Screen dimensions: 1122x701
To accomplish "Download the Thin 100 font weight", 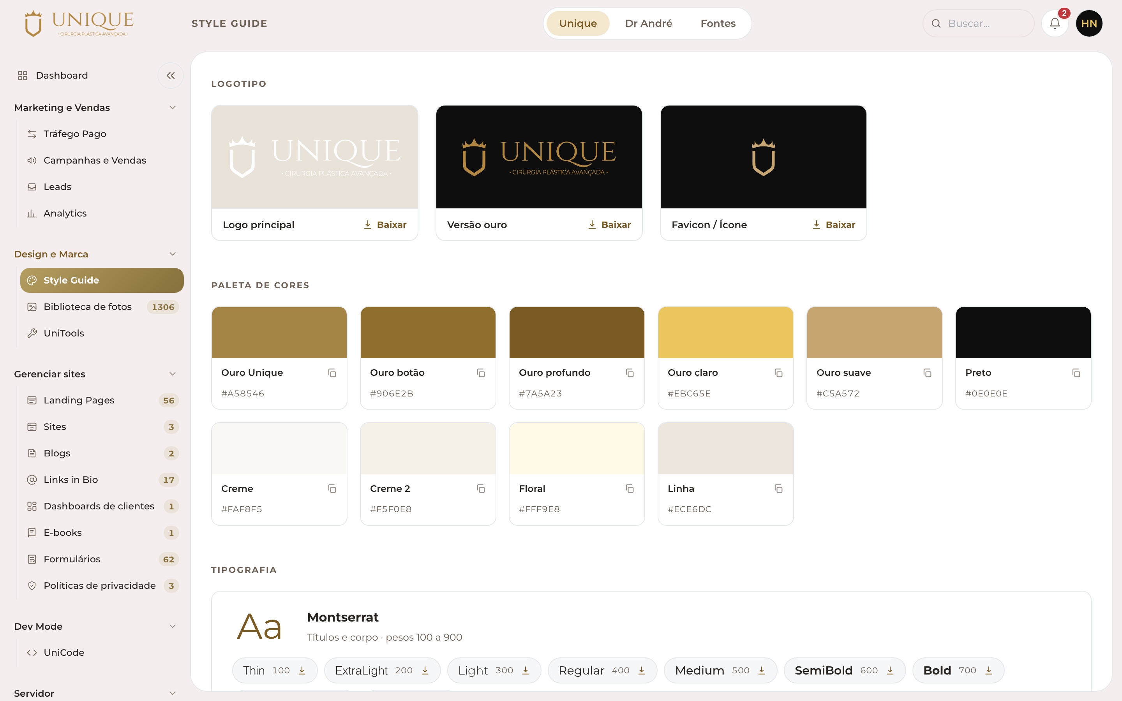I will 302,670.
